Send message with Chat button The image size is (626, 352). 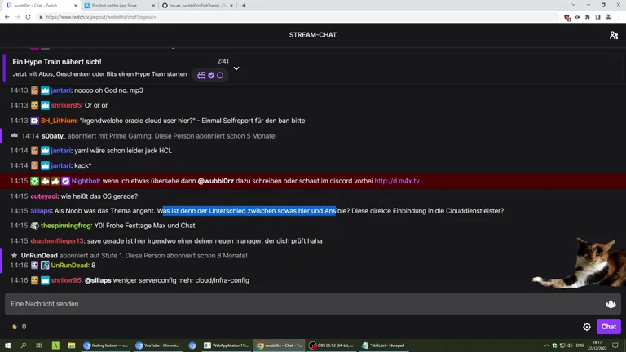coord(608,327)
